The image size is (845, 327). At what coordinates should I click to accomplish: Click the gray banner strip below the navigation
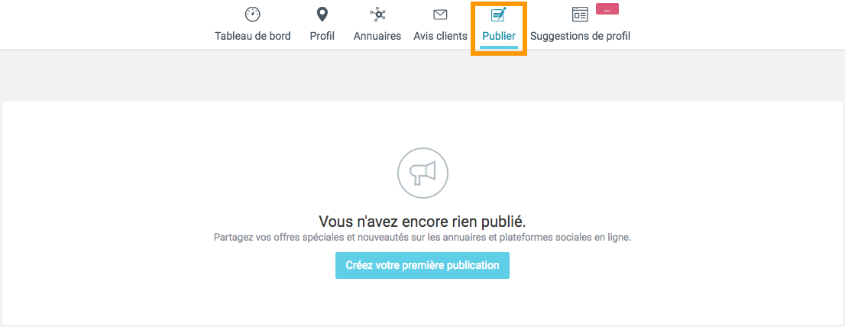422,75
